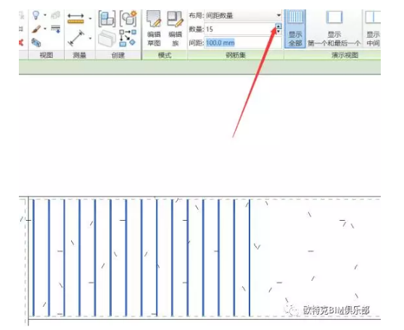This screenshot has width=404, height=330.
Task: Open the light bulb icon's dropdown arrow
Action: click(x=45, y=15)
